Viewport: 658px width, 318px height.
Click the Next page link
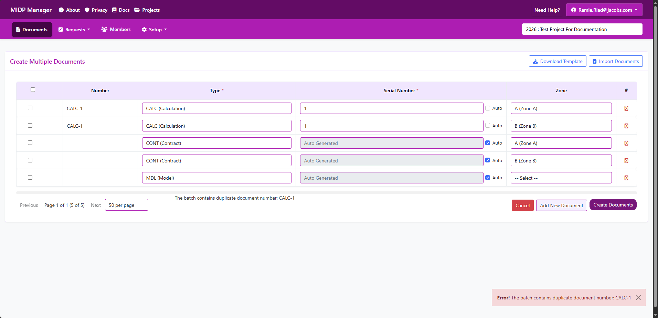coord(96,205)
